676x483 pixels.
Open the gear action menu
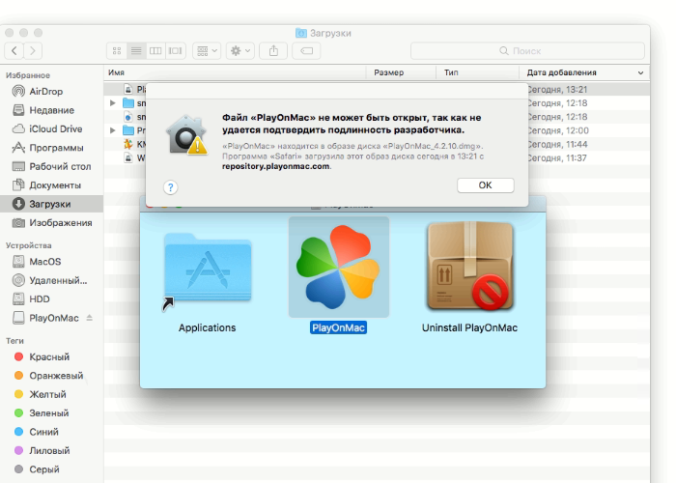(240, 51)
